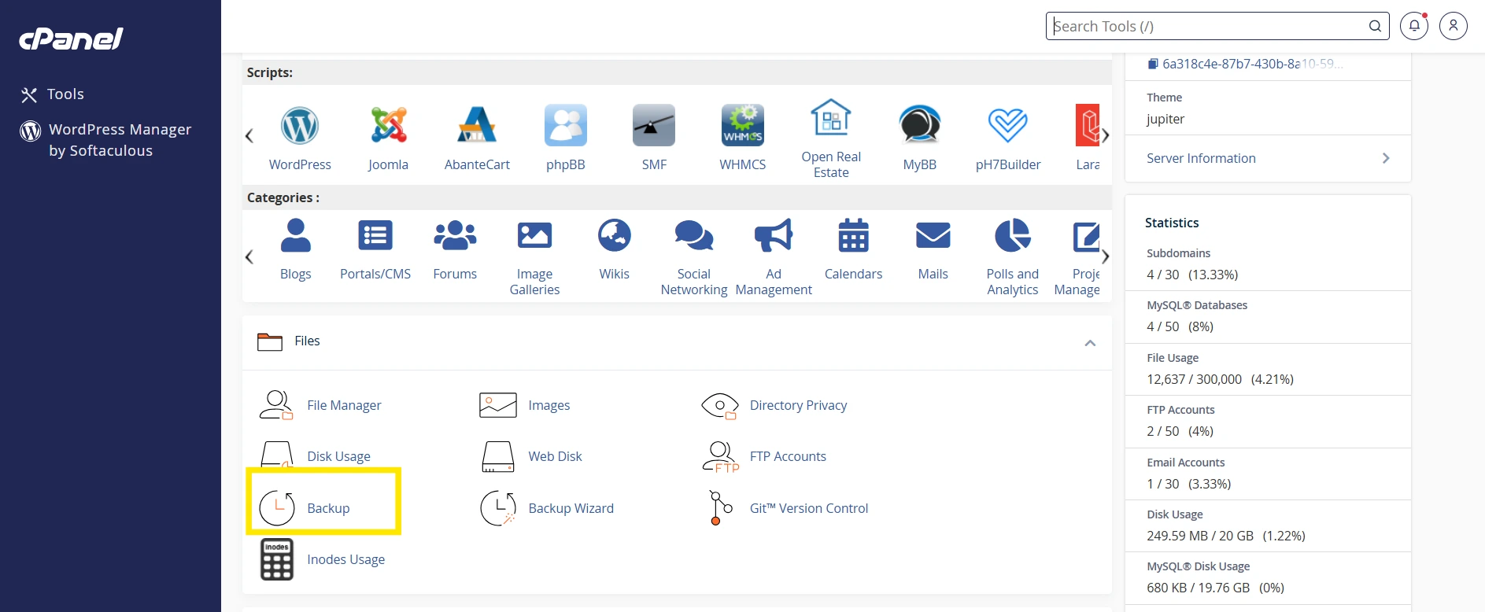
Task: Click the Email Accounts statistic link
Action: (x=1185, y=463)
